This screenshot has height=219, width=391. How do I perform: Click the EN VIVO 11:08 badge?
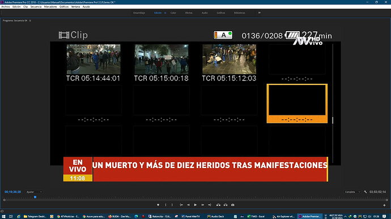[x=78, y=169]
